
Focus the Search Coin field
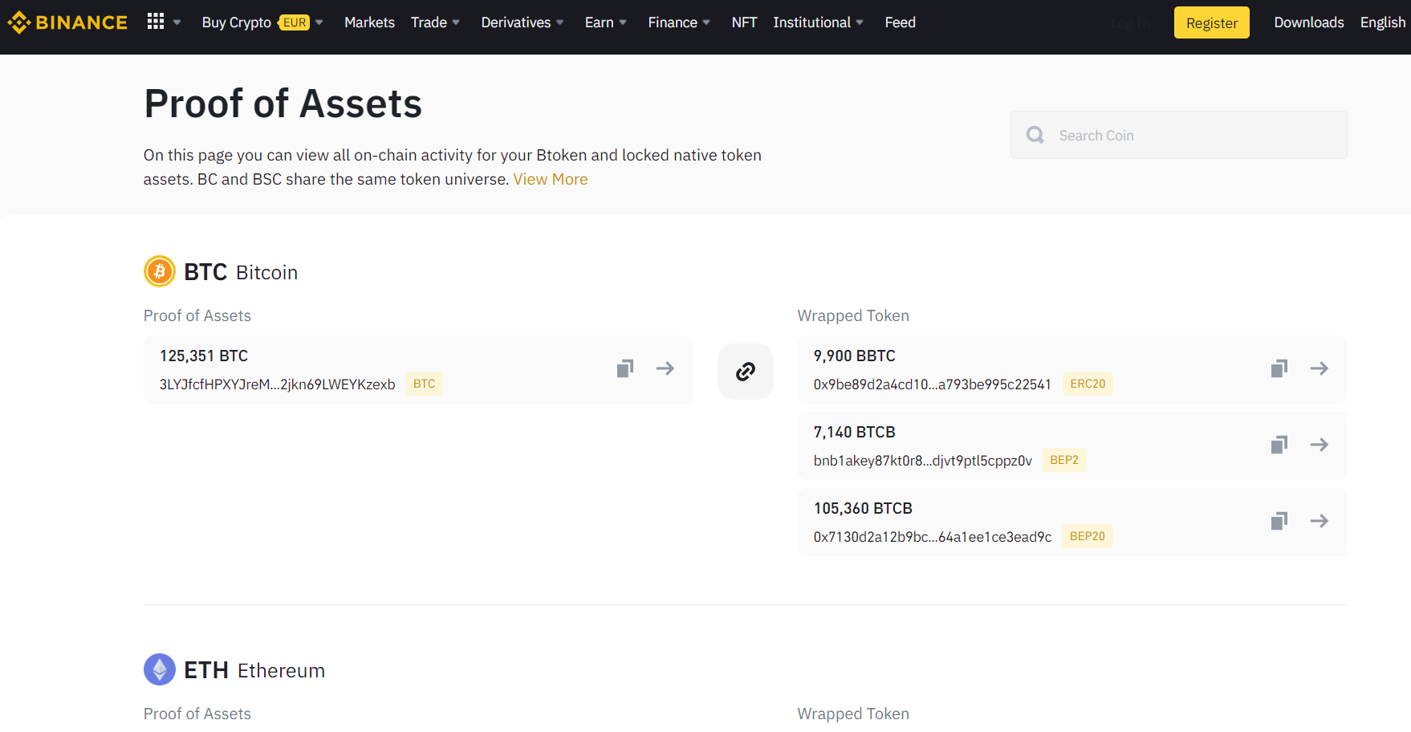pyautogui.click(x=1178, y=135)
